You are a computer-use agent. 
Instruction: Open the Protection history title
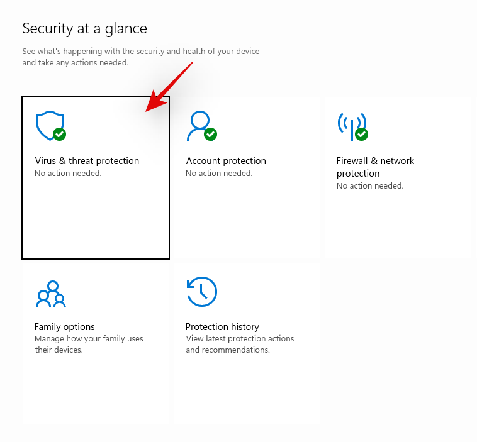click(222, 327)
